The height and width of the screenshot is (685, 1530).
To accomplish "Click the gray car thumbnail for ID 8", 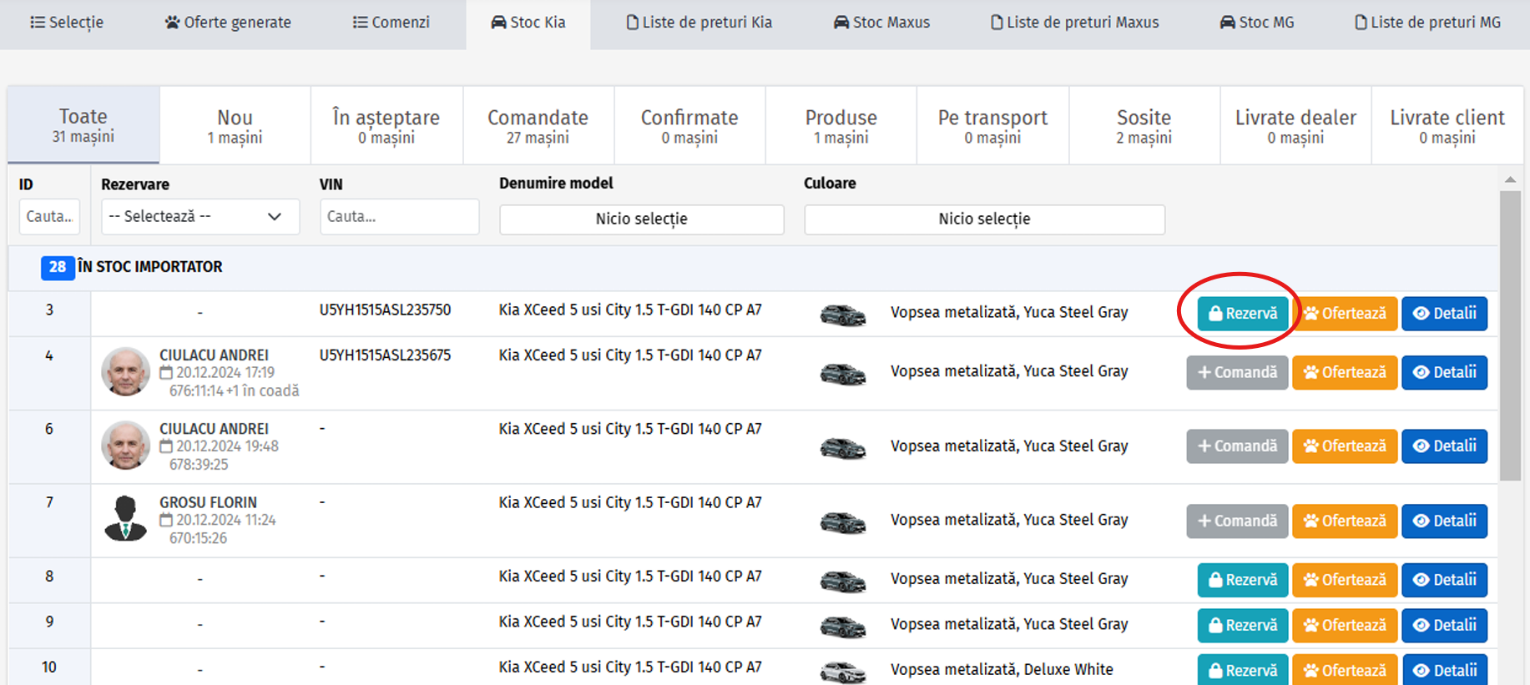I will click(x=843, y=581).
